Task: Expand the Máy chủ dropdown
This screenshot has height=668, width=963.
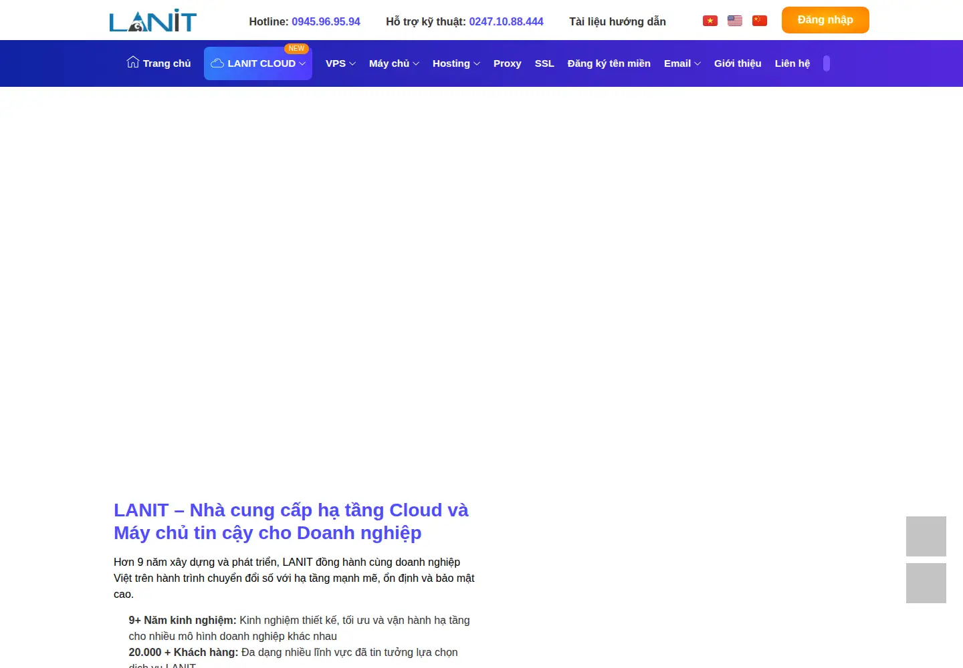Action: [394, 63]
